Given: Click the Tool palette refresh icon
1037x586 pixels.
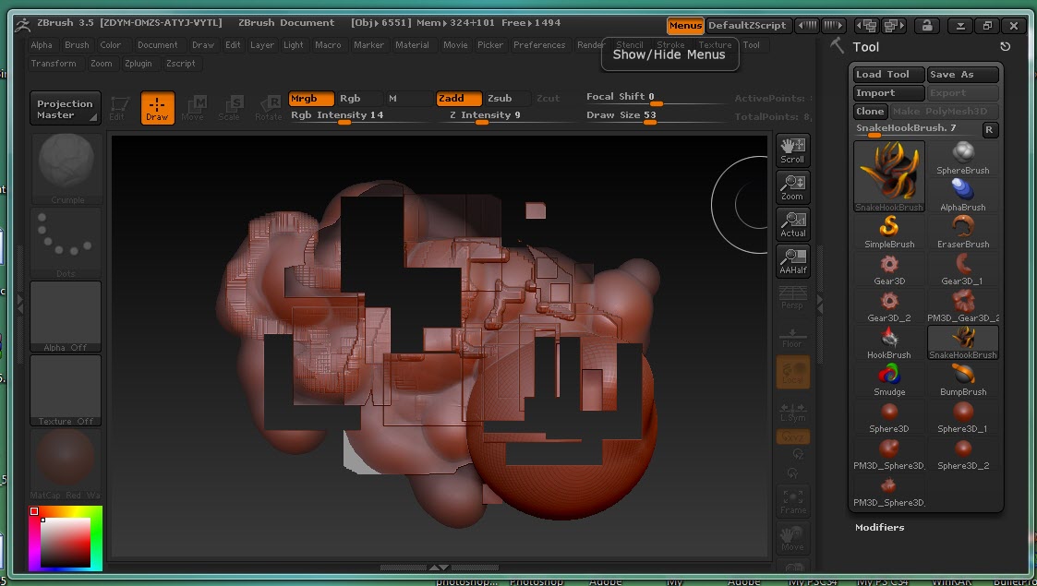Looking at the screenshot, I should (1005, 46).
